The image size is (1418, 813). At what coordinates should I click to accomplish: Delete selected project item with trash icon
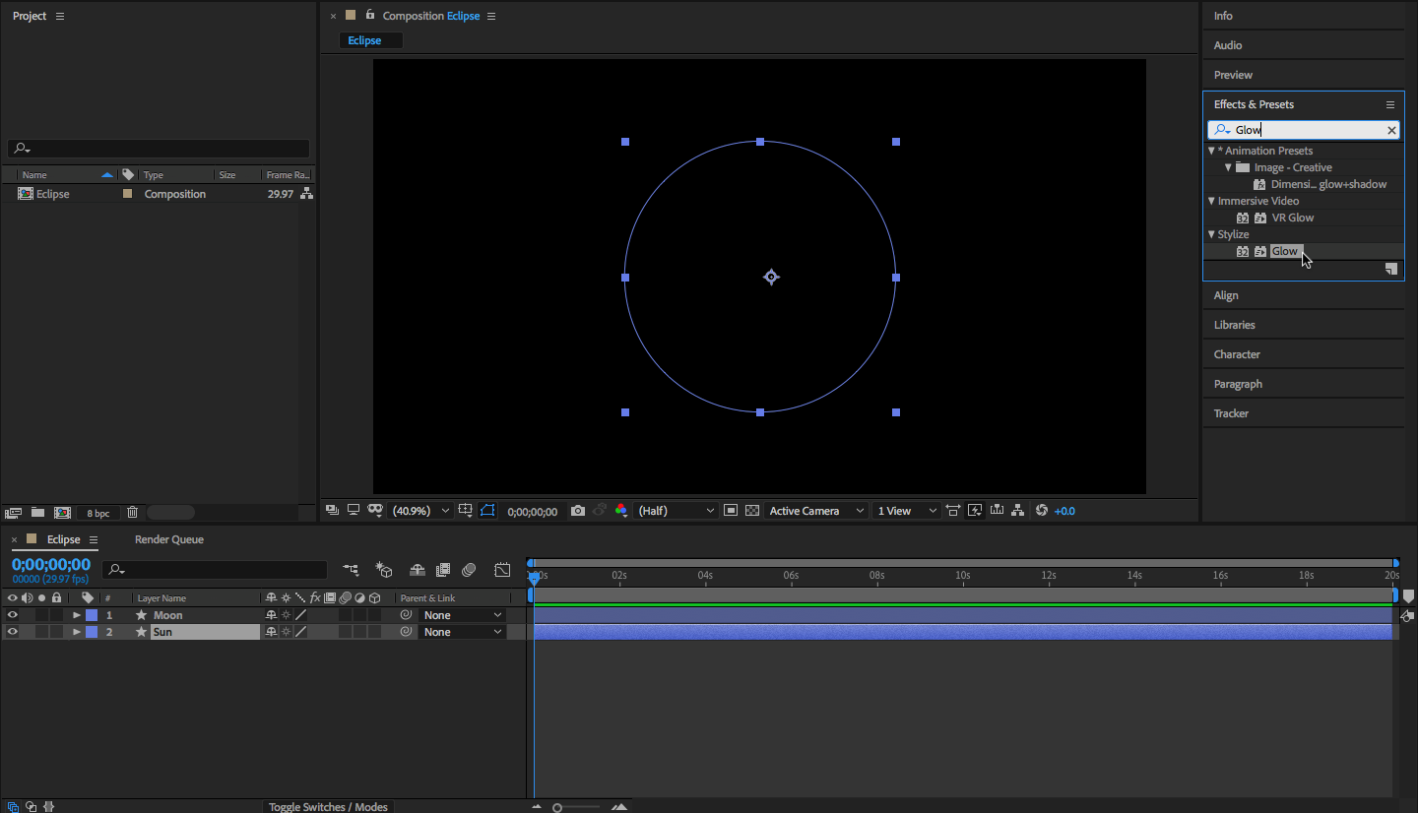[133, 513]
